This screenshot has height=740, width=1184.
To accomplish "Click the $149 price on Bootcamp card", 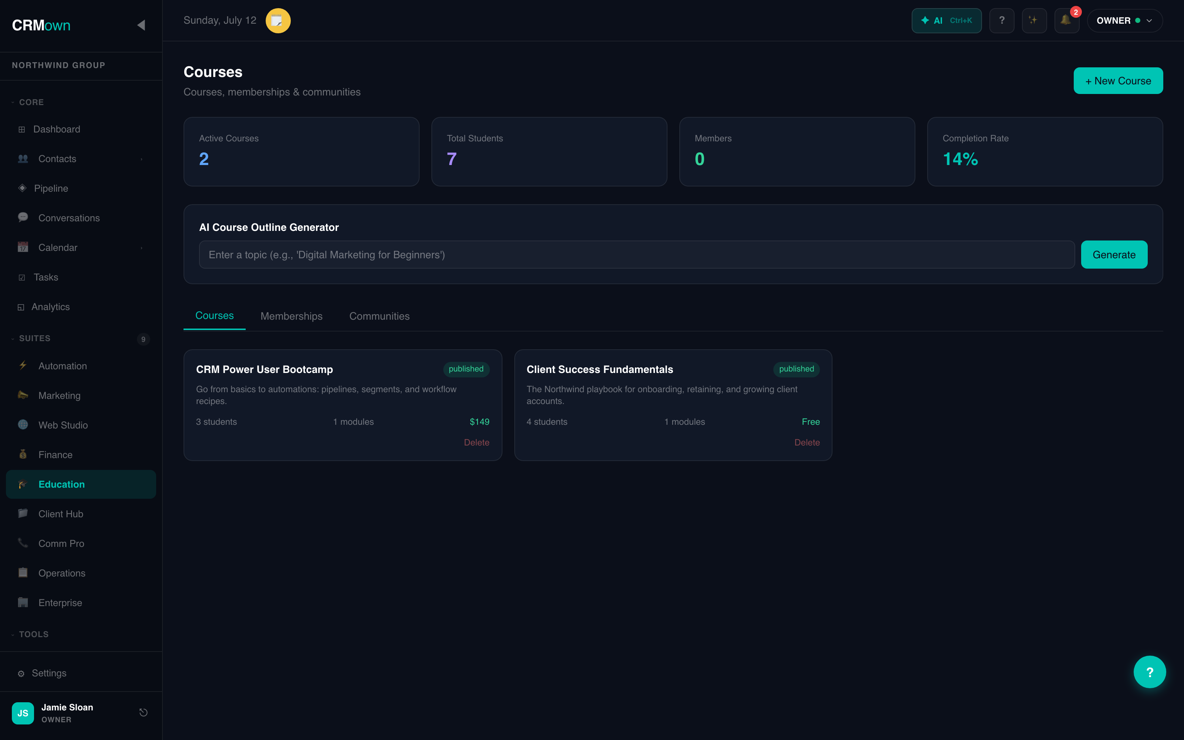I will point(480,422).
